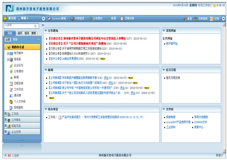This screenshot has width=227, height=160.
Task: Open 日程安排 from the top toolbar
Action: coord(127,18)
